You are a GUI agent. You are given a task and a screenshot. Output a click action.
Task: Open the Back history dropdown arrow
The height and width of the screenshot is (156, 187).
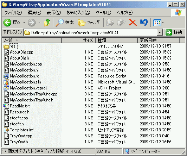(x=24, y=23)
